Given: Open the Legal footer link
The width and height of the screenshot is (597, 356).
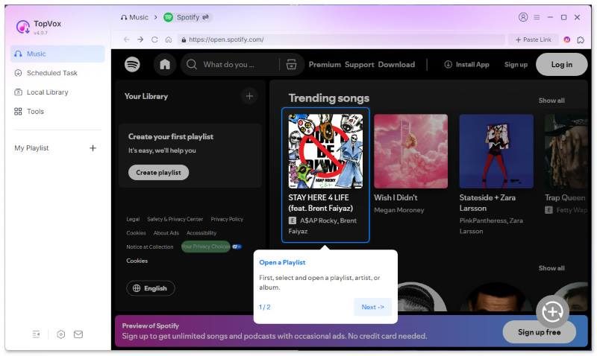Looking at the screenshot, I should pyautogui.click(x=133, y=219).
